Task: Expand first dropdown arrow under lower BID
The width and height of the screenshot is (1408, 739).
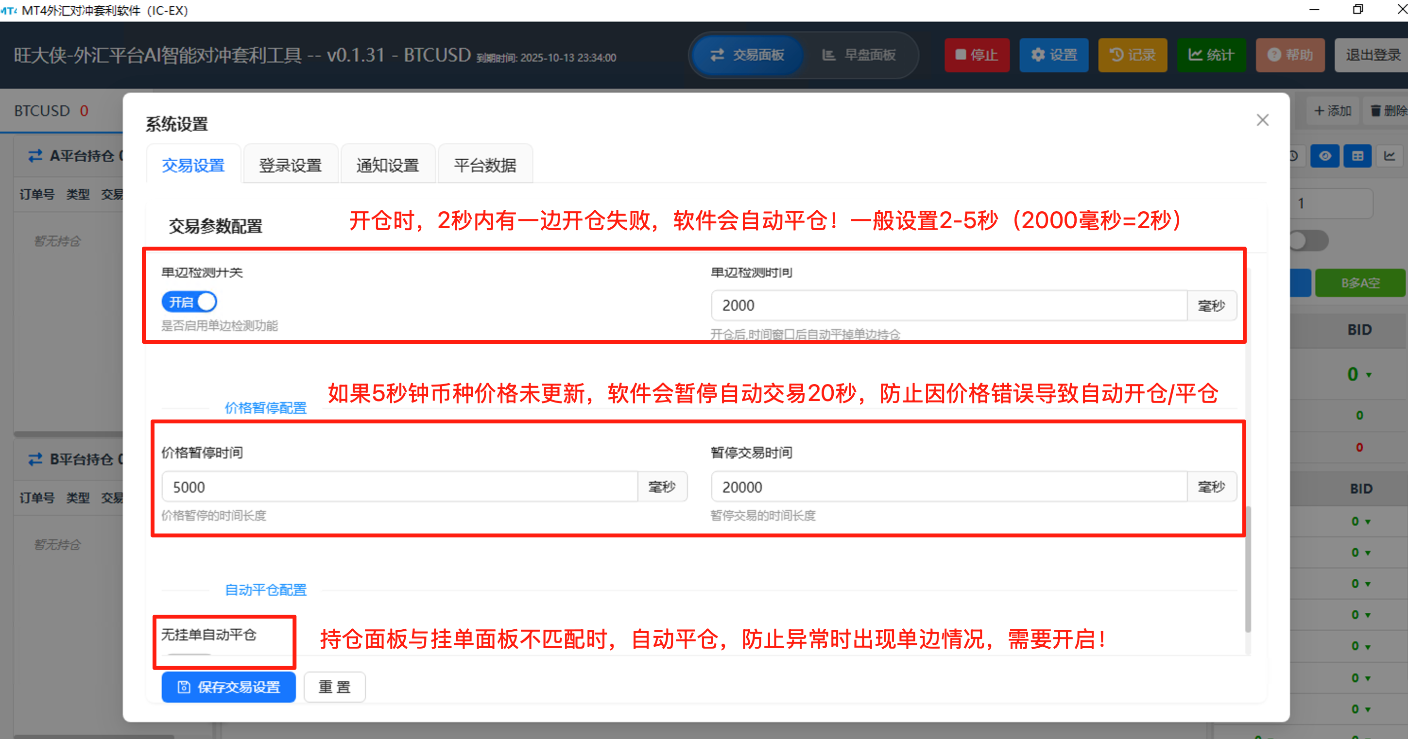Action: coord(1368,521)
